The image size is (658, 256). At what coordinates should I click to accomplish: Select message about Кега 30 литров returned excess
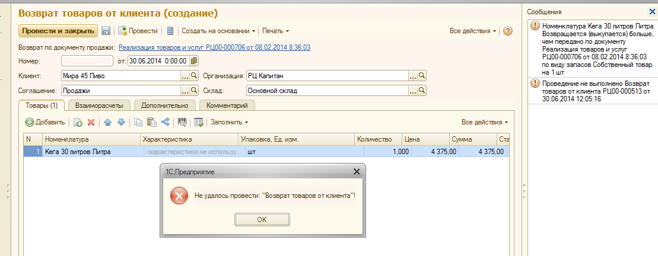click(593, 49)
